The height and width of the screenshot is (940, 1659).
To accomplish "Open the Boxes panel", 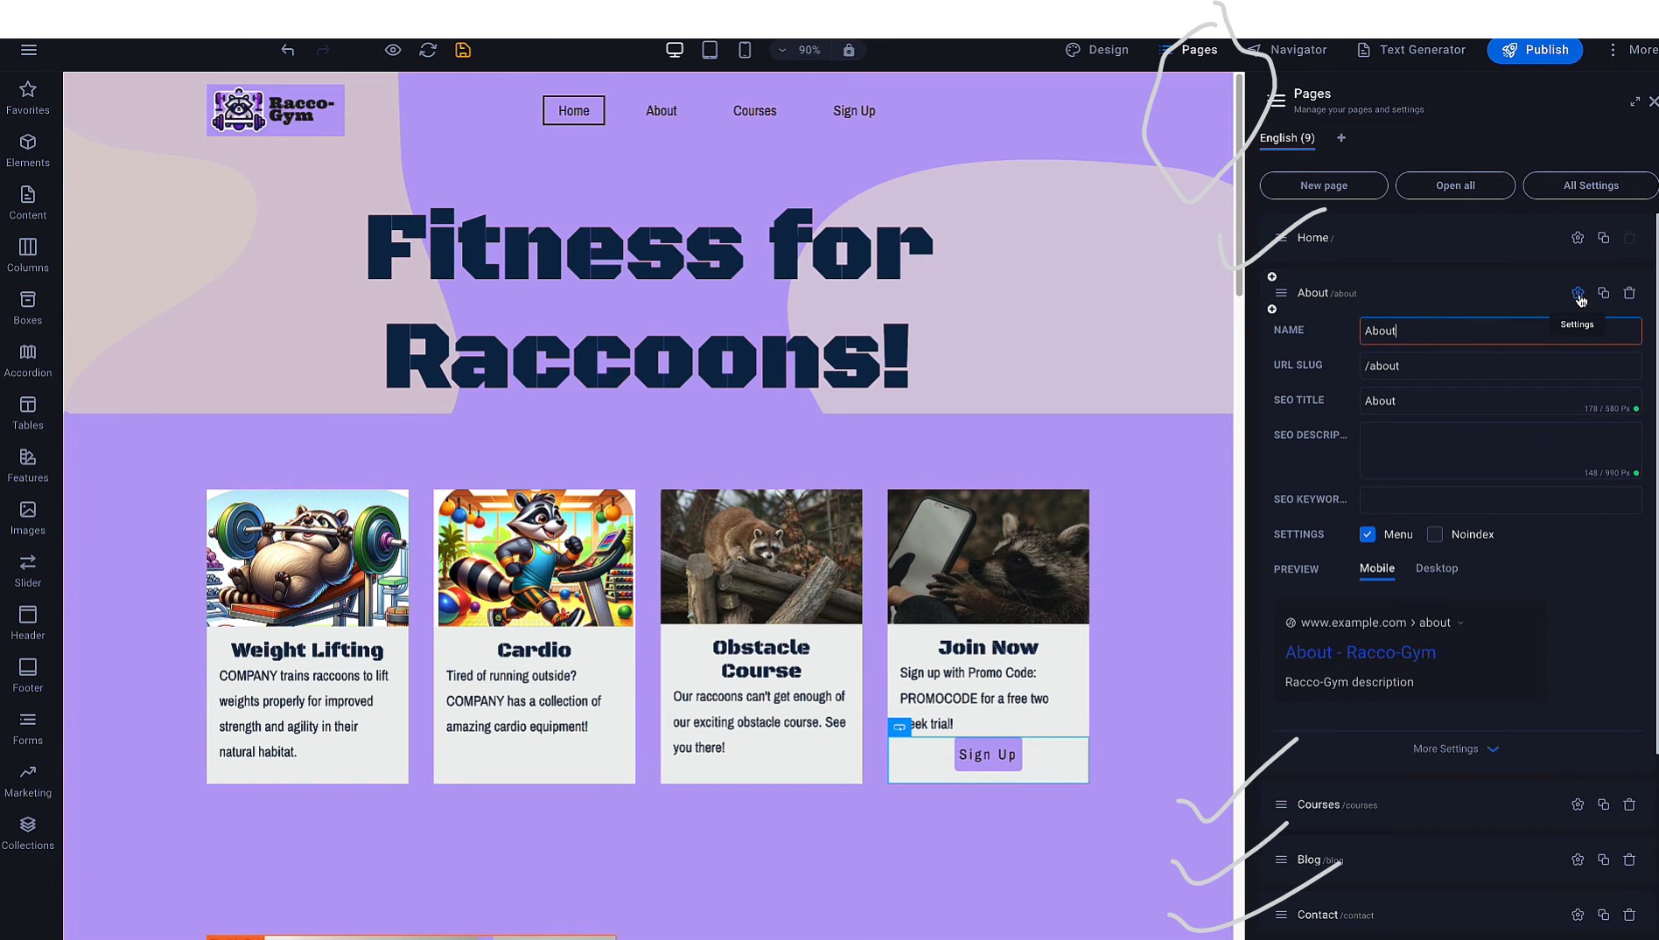I will pos(28,308).
